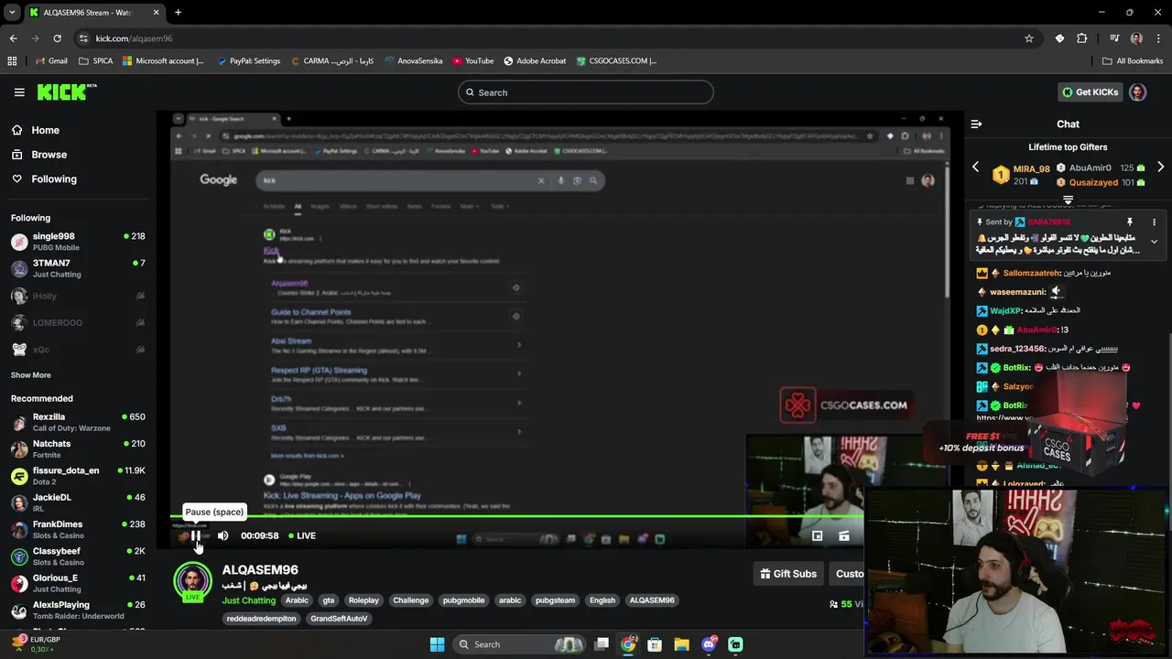Open the ALQASEM96 channel avatar

pos(192,583)
